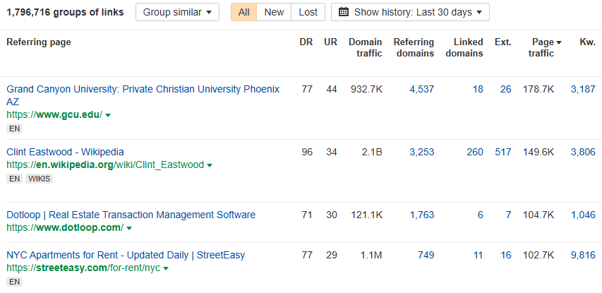
Task: Click 260 linked domains for Wikipedia row
Action: coord(474,152)
